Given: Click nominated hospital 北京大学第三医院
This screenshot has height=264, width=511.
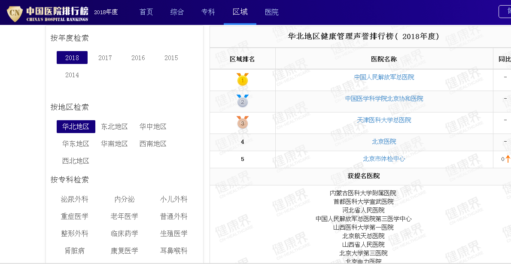Looking at the screenshot, I should [x=363, y=253].
